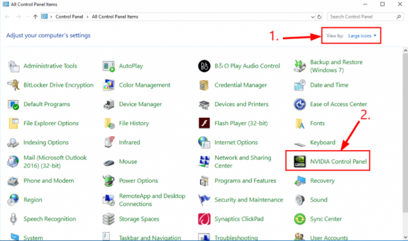Open Flash Player (32-bit) icon

point(204,123)
